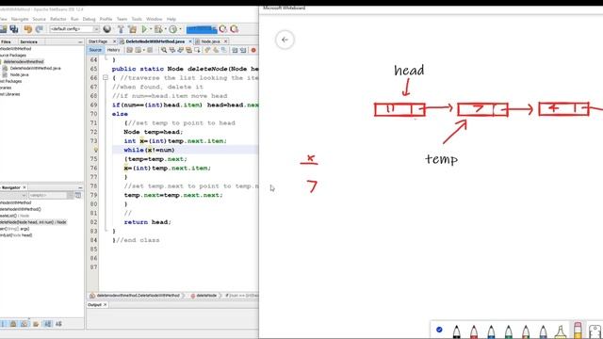Minimize the Files panel group
This screenshot has height=339, width=603.
click(80, 41)
